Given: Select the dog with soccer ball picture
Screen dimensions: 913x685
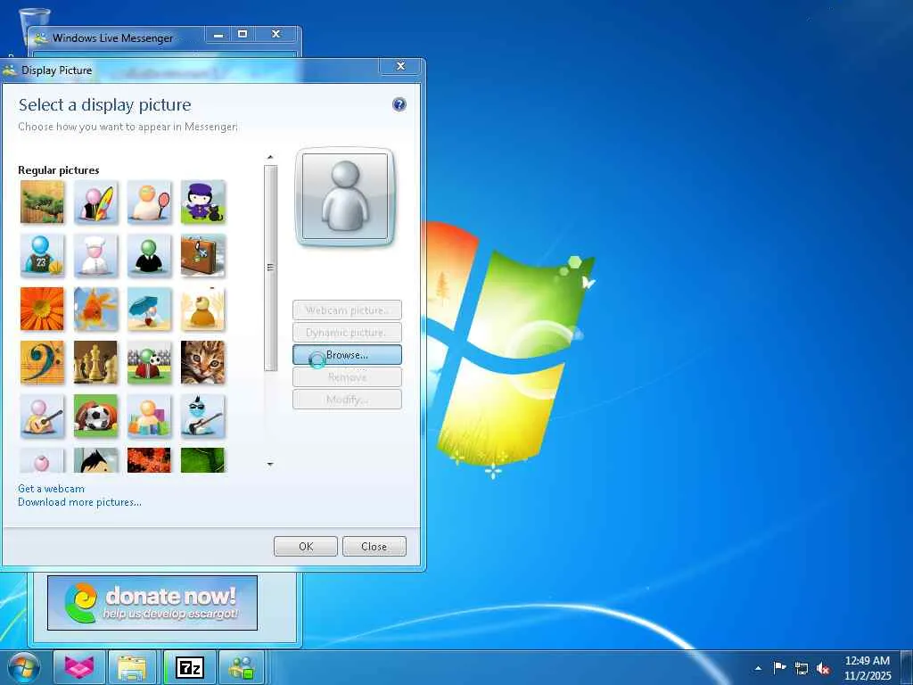Looking at the screenshot, I should (x=96, y=416).
